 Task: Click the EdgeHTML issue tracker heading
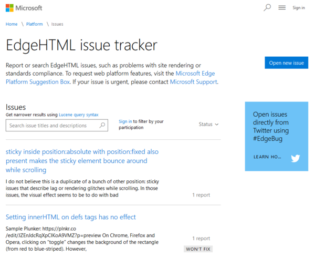[x=81, y=45]
